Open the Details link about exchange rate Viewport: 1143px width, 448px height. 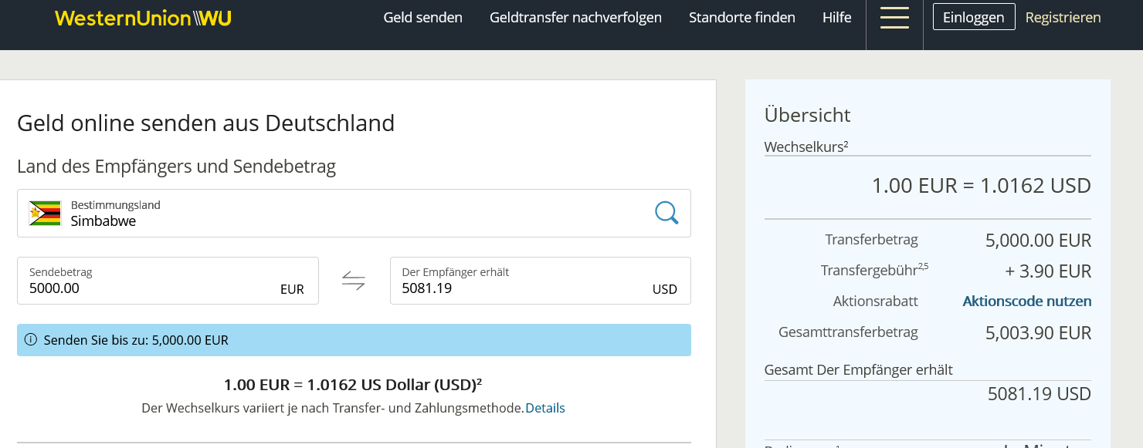point(544,408)
